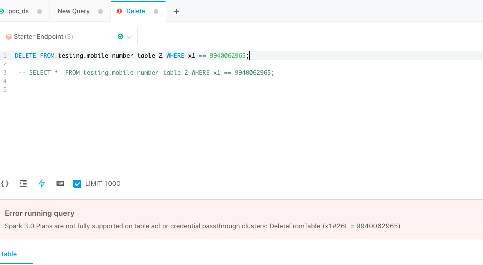The image size is (483, 265).
Task: Click green check icon on poc_ds tab
Action: tap(2, 11)
